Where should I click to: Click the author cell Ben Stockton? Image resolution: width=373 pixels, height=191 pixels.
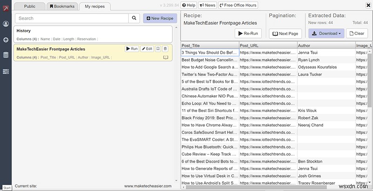pos(326,161)
